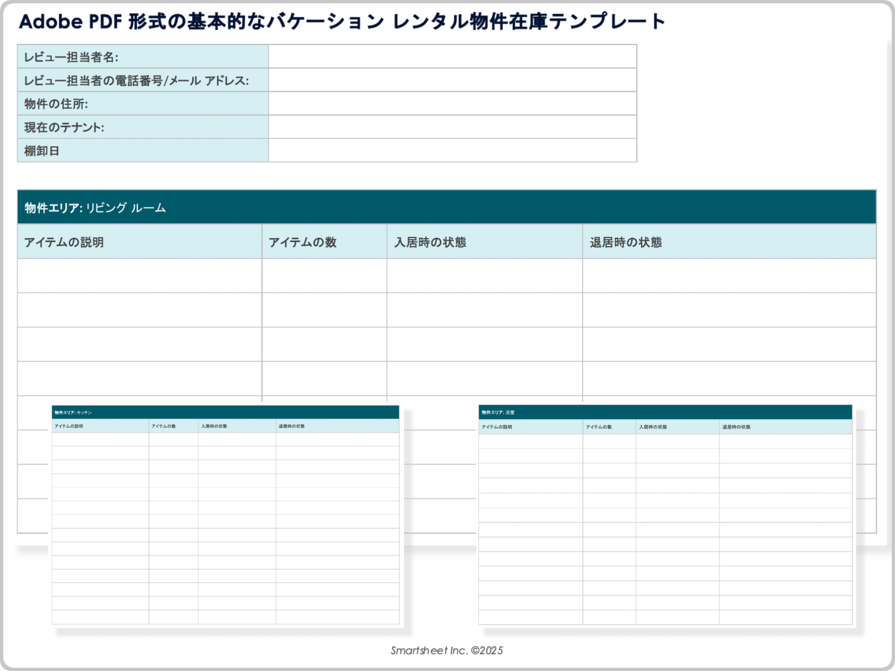Click the Smartsheet Inc. ©2025 footer text
Viewport: 895px width, 671px height.
pyautogui.click(x=447, y=650)
